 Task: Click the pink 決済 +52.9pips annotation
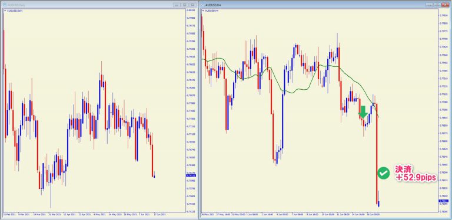pos(415,173)
